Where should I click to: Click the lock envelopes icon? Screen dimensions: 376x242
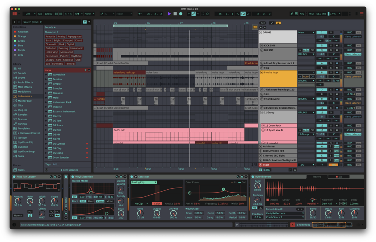pos(278,23)
